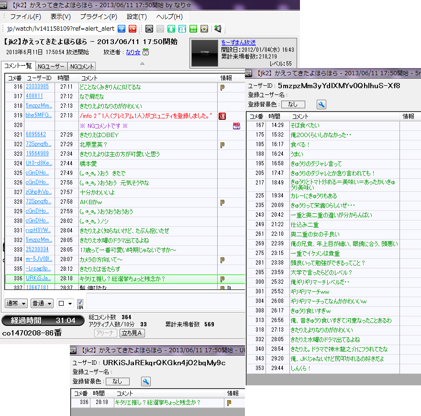Click the eye-shaped viewer icon in the toolbar

tap(149, 29)
